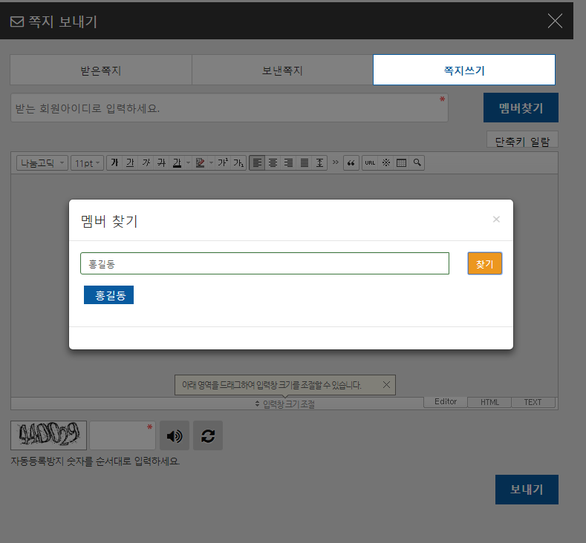
Task: Click the insert table icon
Action: pyautogui.click(x=401, y=162)
